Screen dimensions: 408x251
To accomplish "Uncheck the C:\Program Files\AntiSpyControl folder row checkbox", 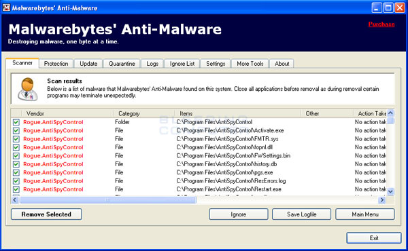I will pos(16,122).
